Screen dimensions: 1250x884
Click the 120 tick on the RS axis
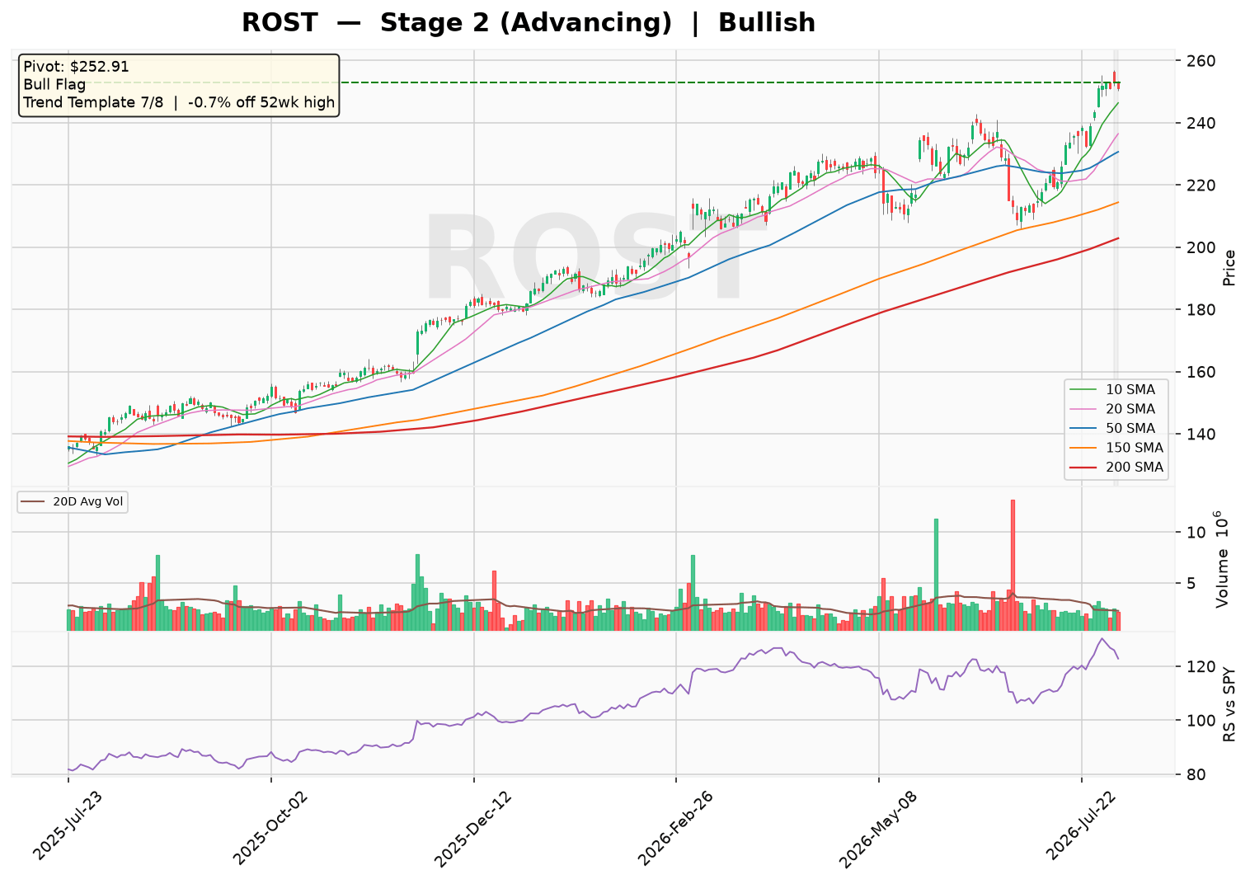point(1203,666)
